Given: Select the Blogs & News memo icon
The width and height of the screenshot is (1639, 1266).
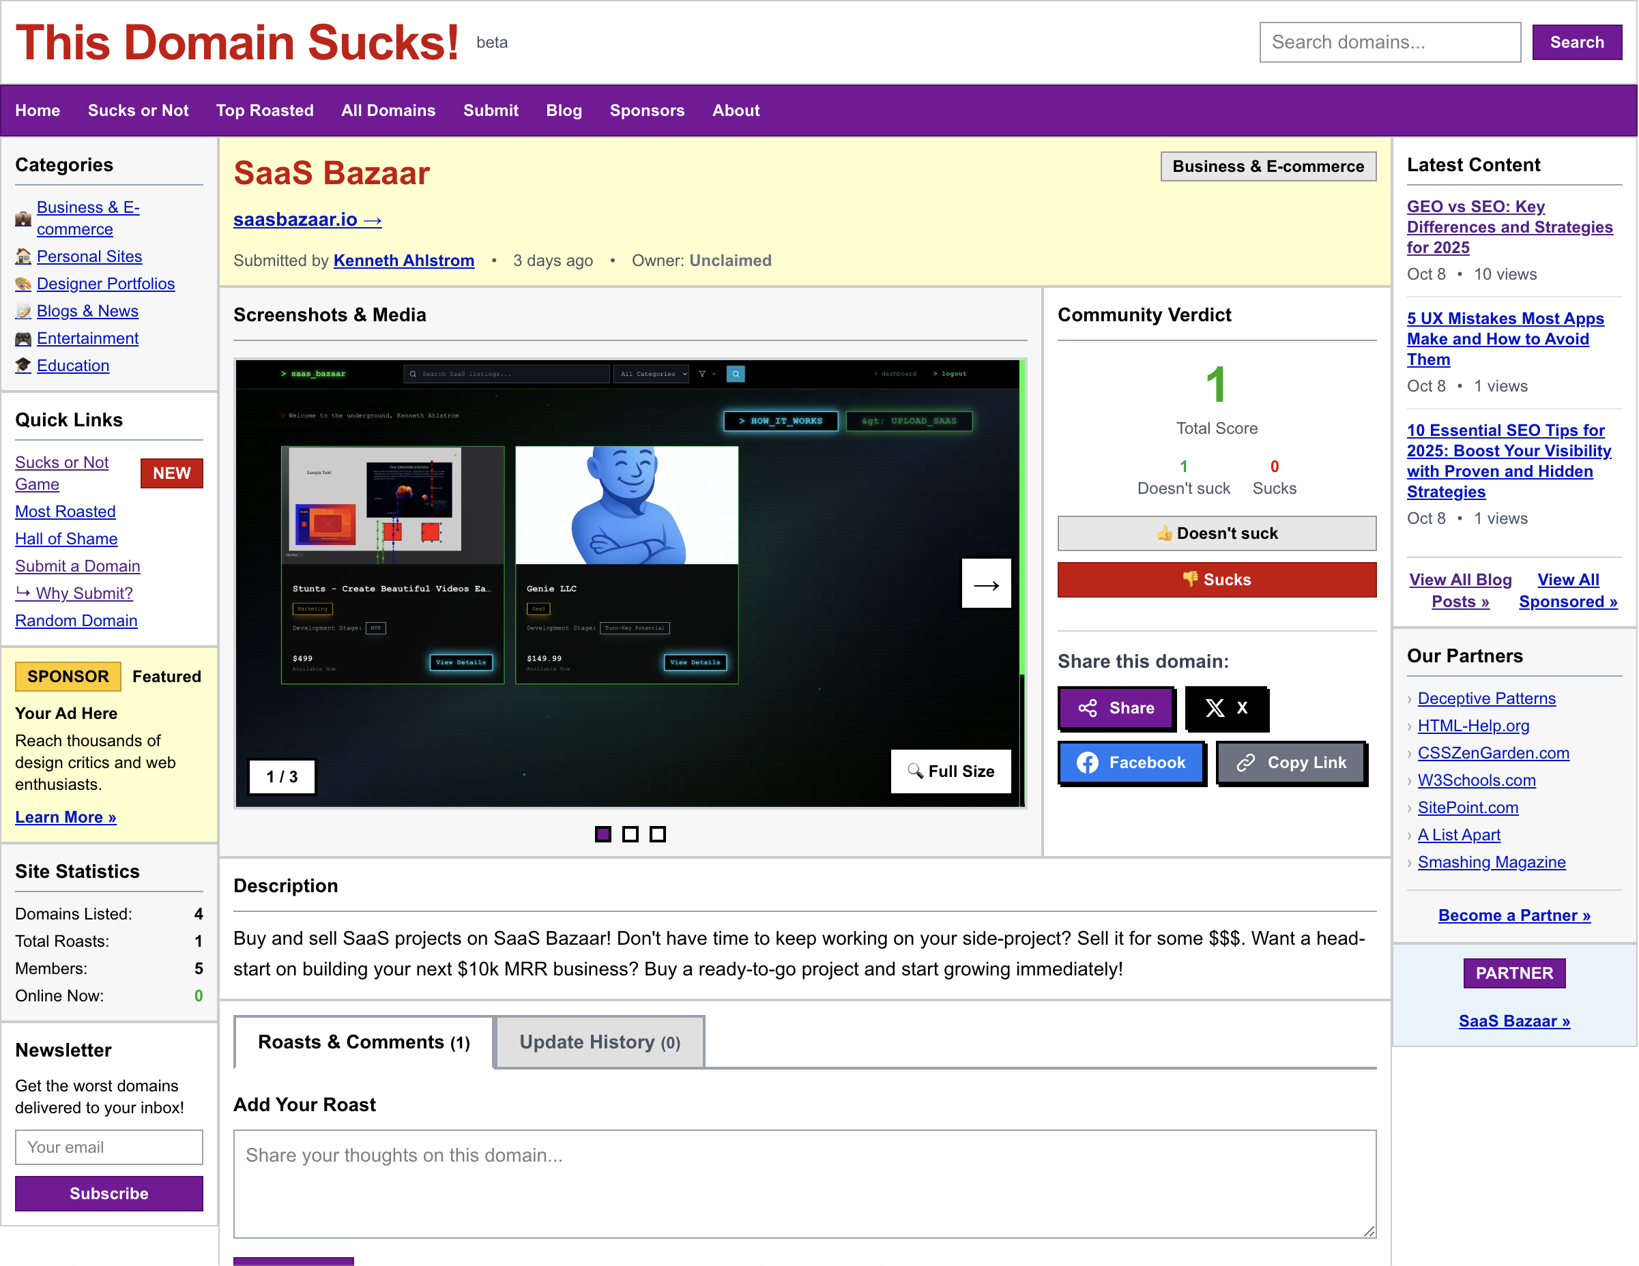Looking at the screenshot, I should click(x=24, y=310).
